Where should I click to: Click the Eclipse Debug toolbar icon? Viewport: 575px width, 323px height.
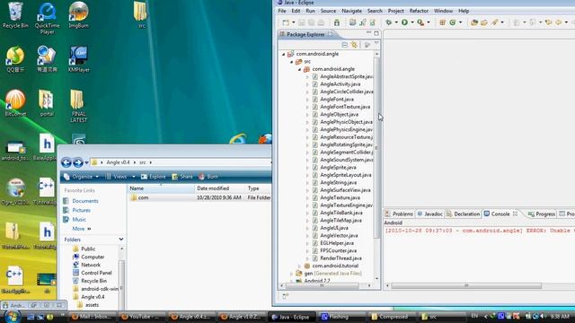point(388,22)
